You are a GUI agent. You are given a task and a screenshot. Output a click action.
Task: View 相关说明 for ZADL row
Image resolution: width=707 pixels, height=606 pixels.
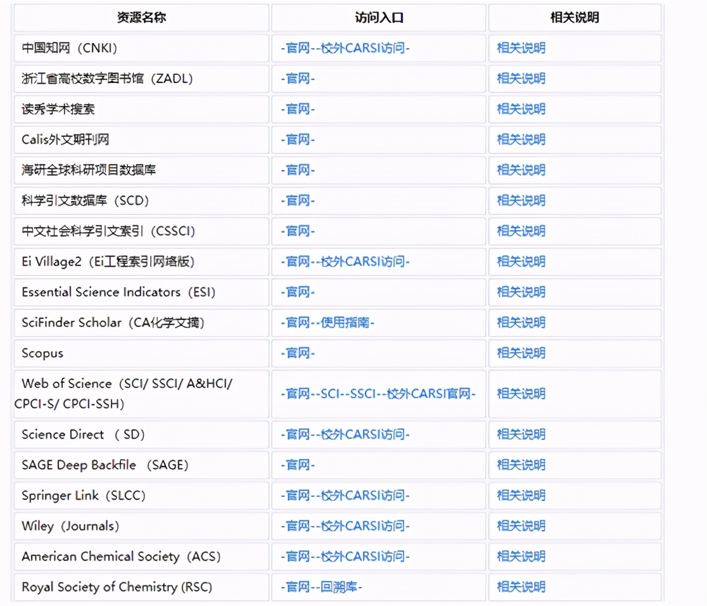click(x=521, y=79)
